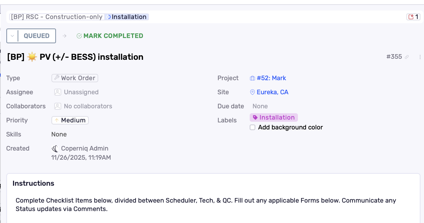Click the wrench Work Order type chip
Image resolution: width=424 pixels, height=223 pixels.
tap(75, 78)
